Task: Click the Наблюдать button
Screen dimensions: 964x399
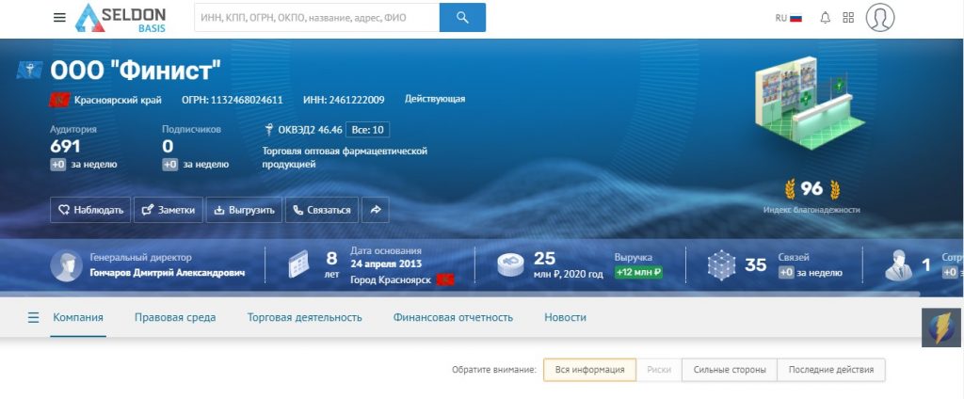Action: pyautogui.click(x=90, y=210)
